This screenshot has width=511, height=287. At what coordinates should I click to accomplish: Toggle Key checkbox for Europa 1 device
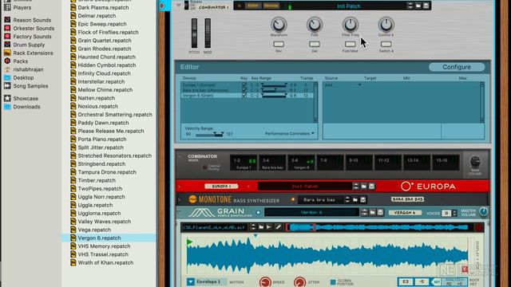pos(244,85)
